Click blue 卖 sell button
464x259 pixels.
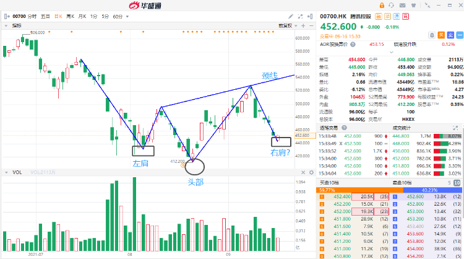tap(450, 35)
